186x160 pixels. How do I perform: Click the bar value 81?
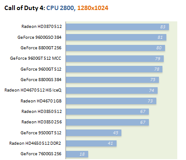[160, 37]
